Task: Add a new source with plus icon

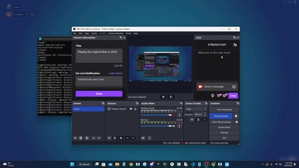Action: coord(109,138)
